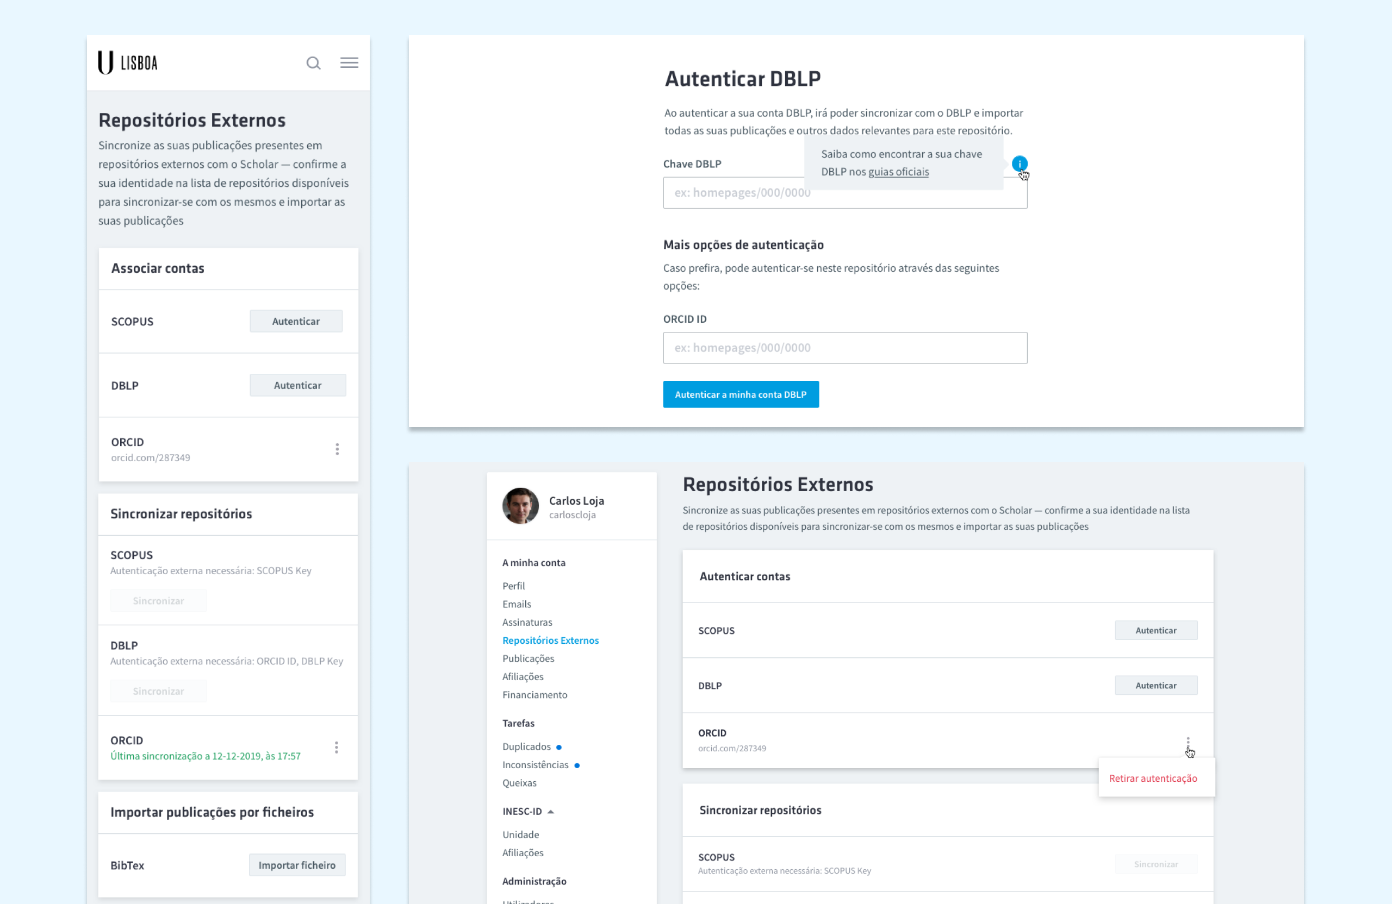This screenshot has height=904, width=1392.
Task: Click Carlos Loja profile photo
Action: click(520, 506)
